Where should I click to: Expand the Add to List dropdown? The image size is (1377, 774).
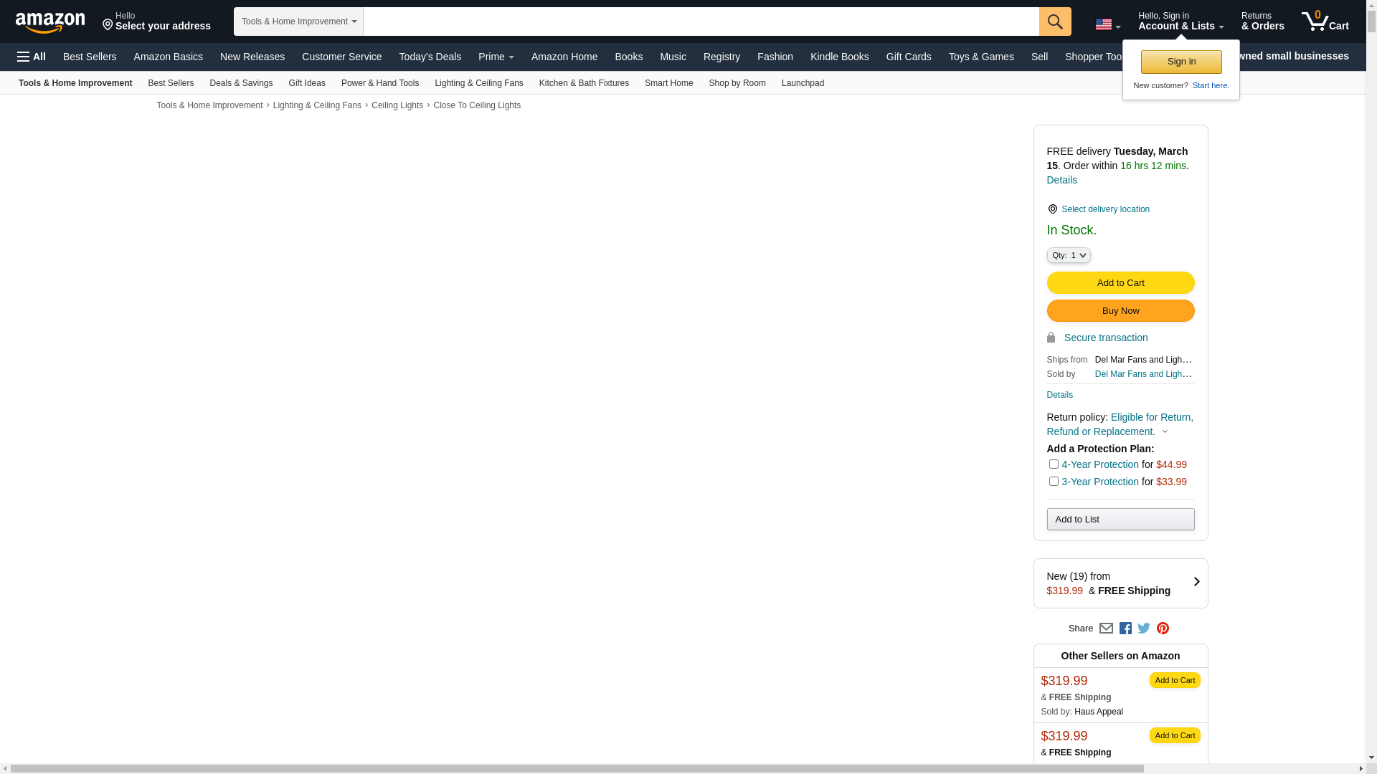(1120, 520)
